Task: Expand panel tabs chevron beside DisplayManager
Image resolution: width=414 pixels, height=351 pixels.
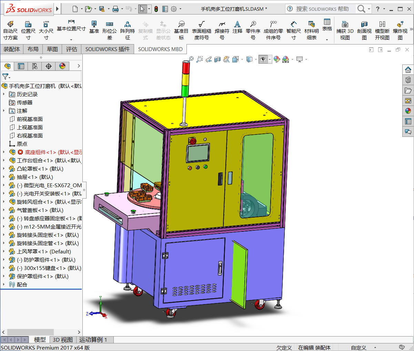Action: click(x=79, y=66)
